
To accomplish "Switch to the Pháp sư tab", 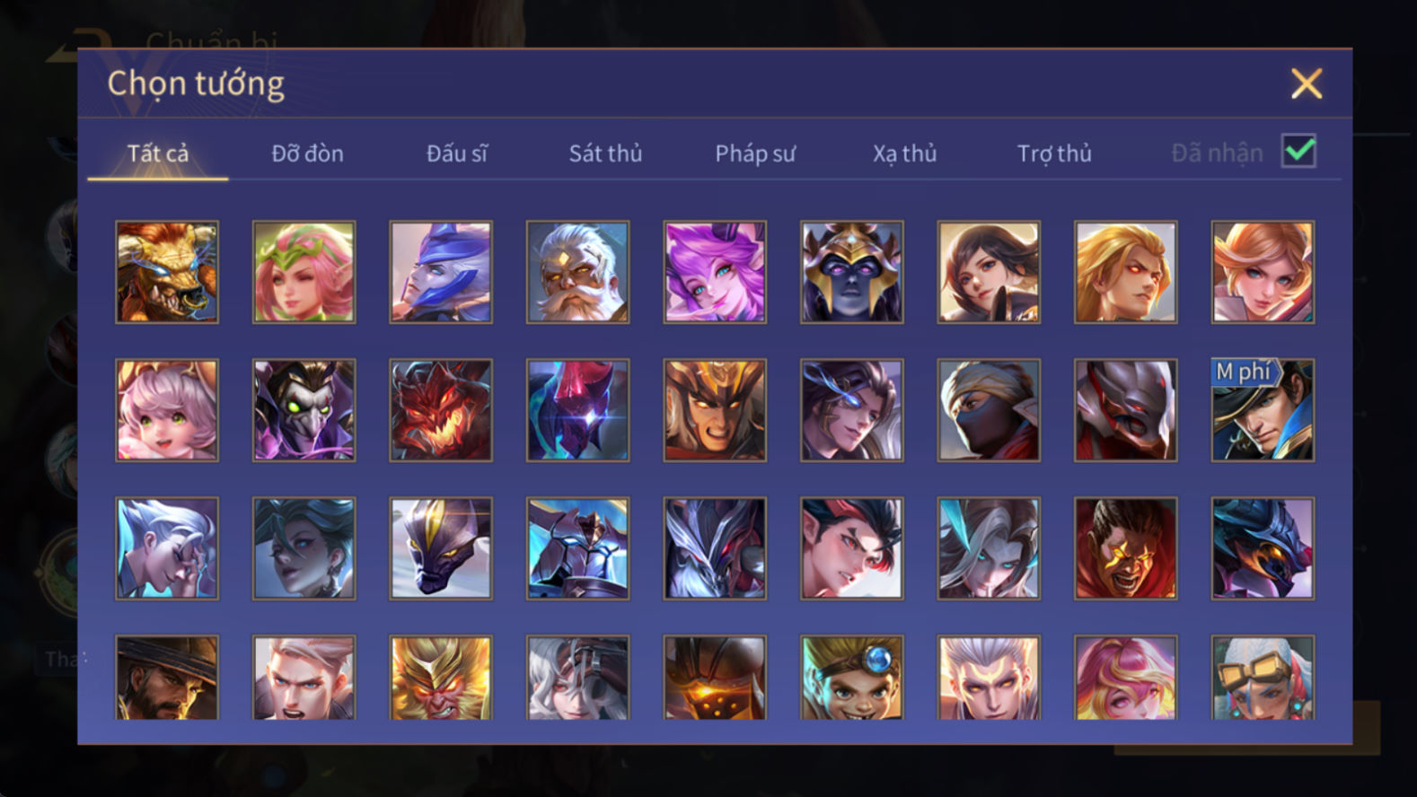I will (755, 153).
